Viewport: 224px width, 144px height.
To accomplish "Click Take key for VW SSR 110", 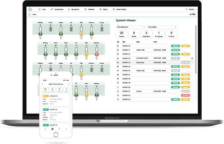I will click(x=175, y=46).
